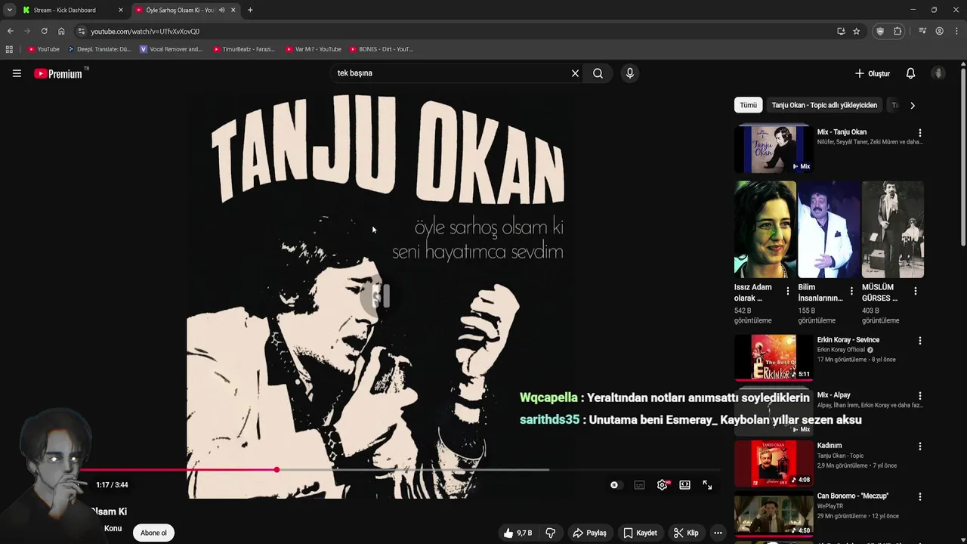This screenshot has height=544, width=967.
Task: Open options for Bilim İnsanlarının card
Action: (x=851, y=291)
